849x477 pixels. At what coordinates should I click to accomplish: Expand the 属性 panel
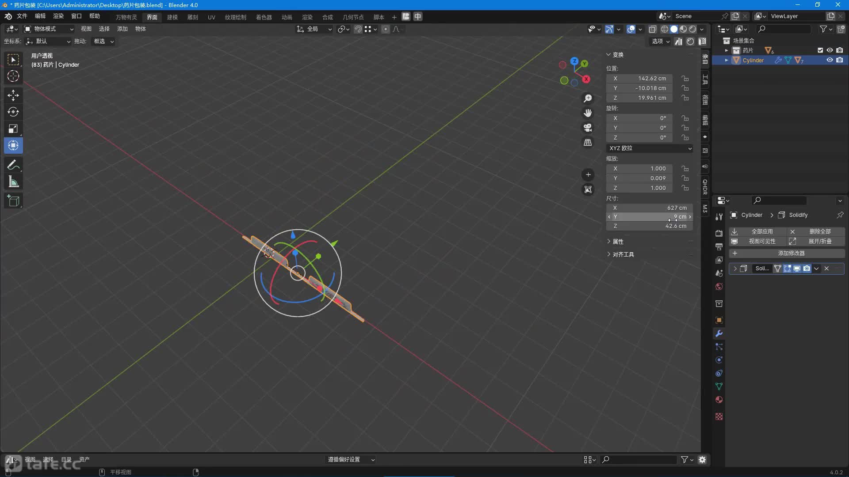tap(618, 242)
